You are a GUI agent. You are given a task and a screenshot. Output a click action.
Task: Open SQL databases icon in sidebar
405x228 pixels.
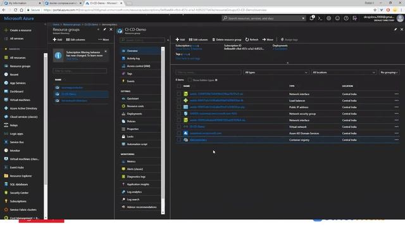coord(6,184)
